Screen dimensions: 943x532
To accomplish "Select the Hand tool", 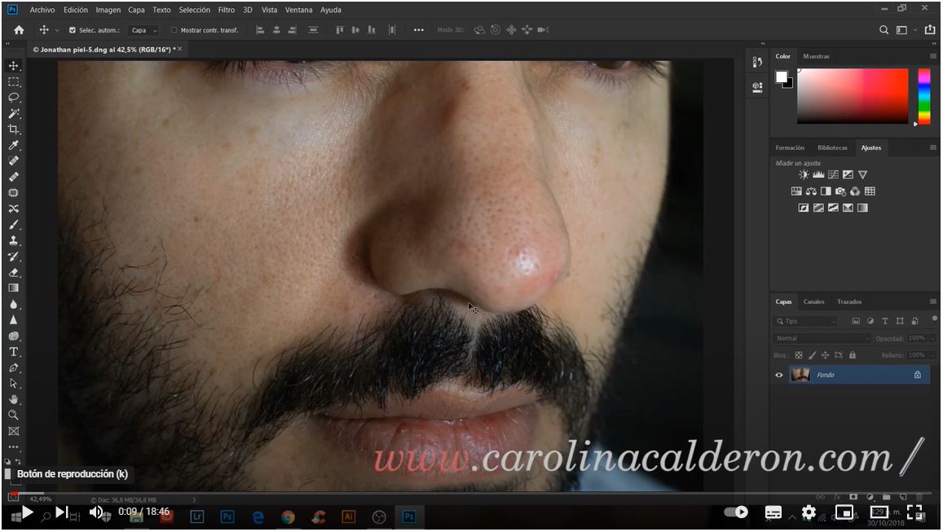I will pos(13,400).
